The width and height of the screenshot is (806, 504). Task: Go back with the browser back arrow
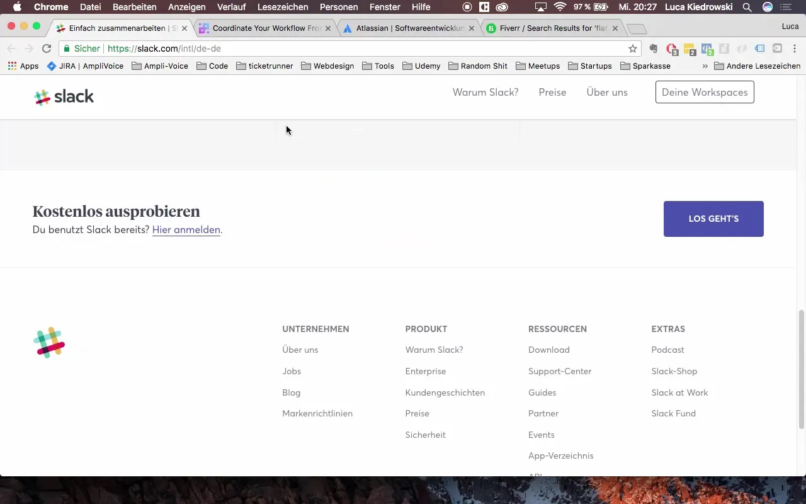click(11, 49)
